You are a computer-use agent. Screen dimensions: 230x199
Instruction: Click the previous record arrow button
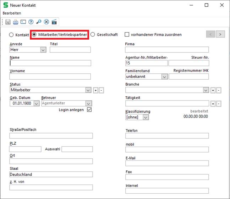[211, 34]
